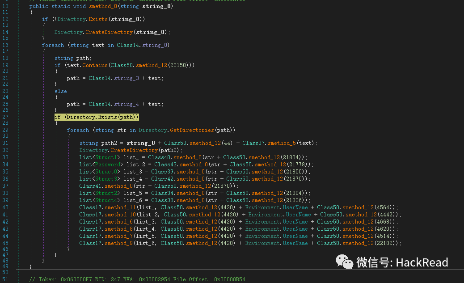Screen dimensions: 464x283
Task: Click the Struct4 type name
Action: 105,200
